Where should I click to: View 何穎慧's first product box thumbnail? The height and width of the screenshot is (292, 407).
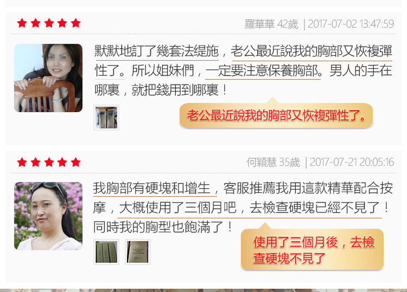(x=106, y=252)
